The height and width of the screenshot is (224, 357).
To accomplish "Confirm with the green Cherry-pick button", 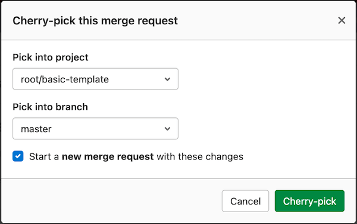I will 309,201.
